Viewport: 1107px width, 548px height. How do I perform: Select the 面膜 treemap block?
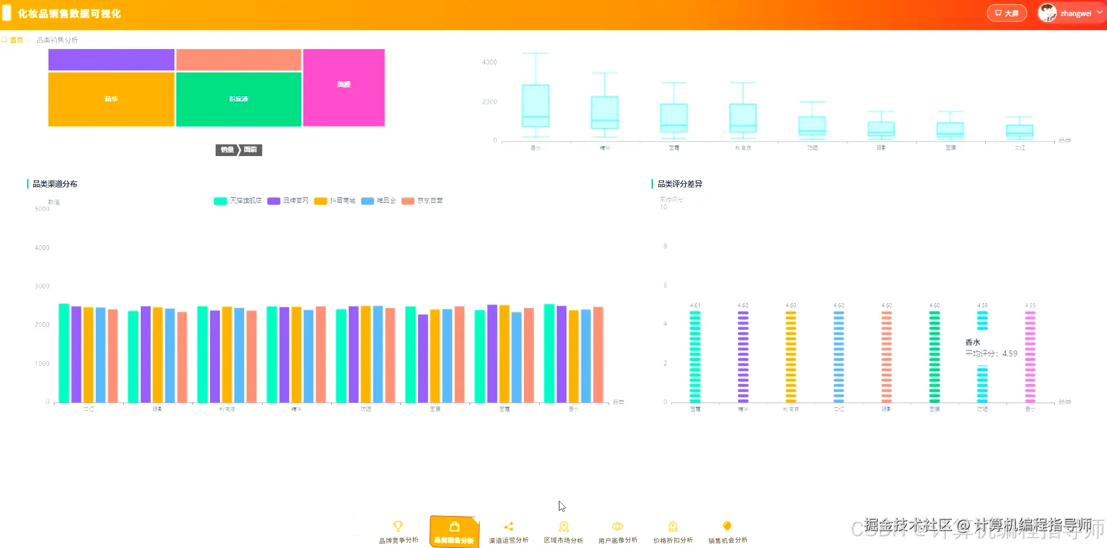point(344,87)
